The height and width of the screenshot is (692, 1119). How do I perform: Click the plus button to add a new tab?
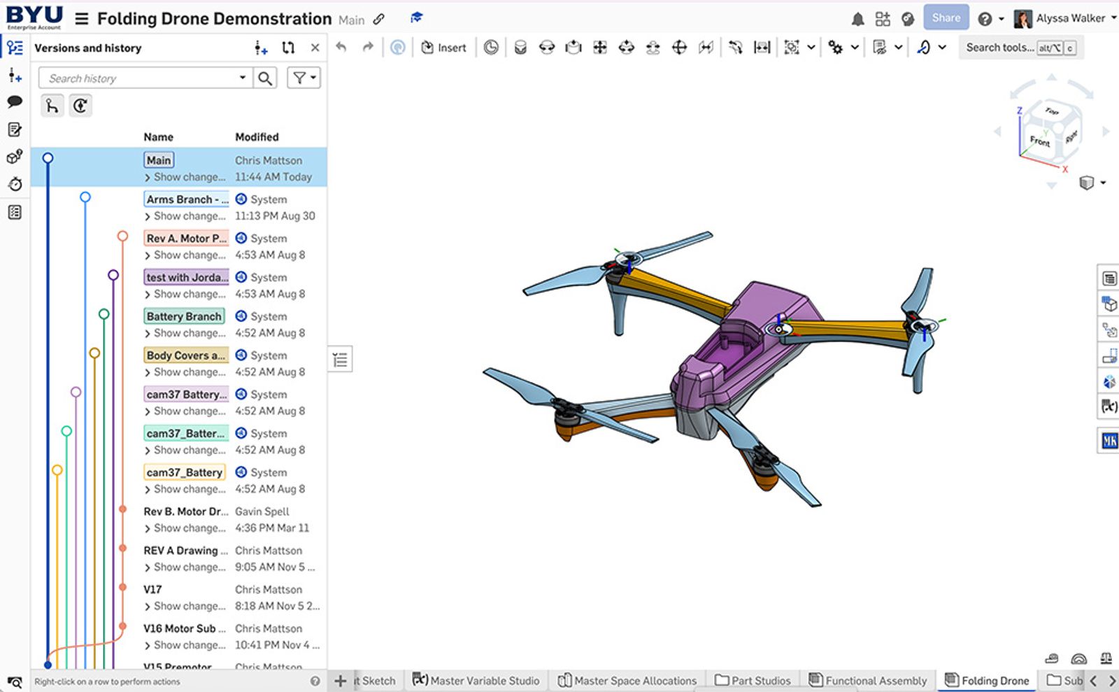pyautogui.click(x=340, y=679)
